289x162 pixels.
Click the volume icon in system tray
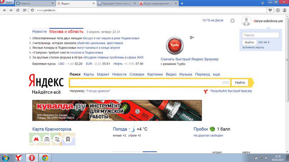(x=266, y=158)
